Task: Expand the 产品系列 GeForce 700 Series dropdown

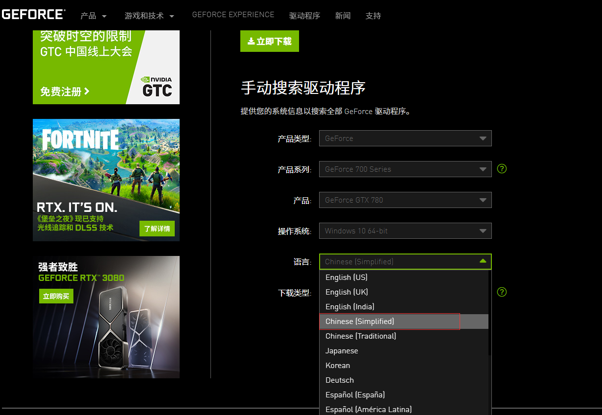Action: click(x=405, y=169)
